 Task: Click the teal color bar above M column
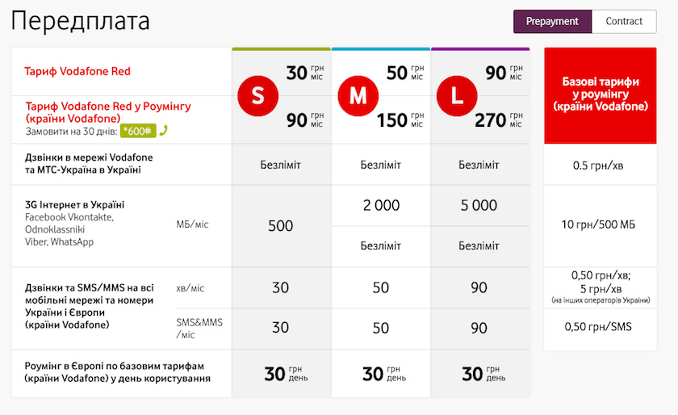pyautogui.click(x=381, y=49)
